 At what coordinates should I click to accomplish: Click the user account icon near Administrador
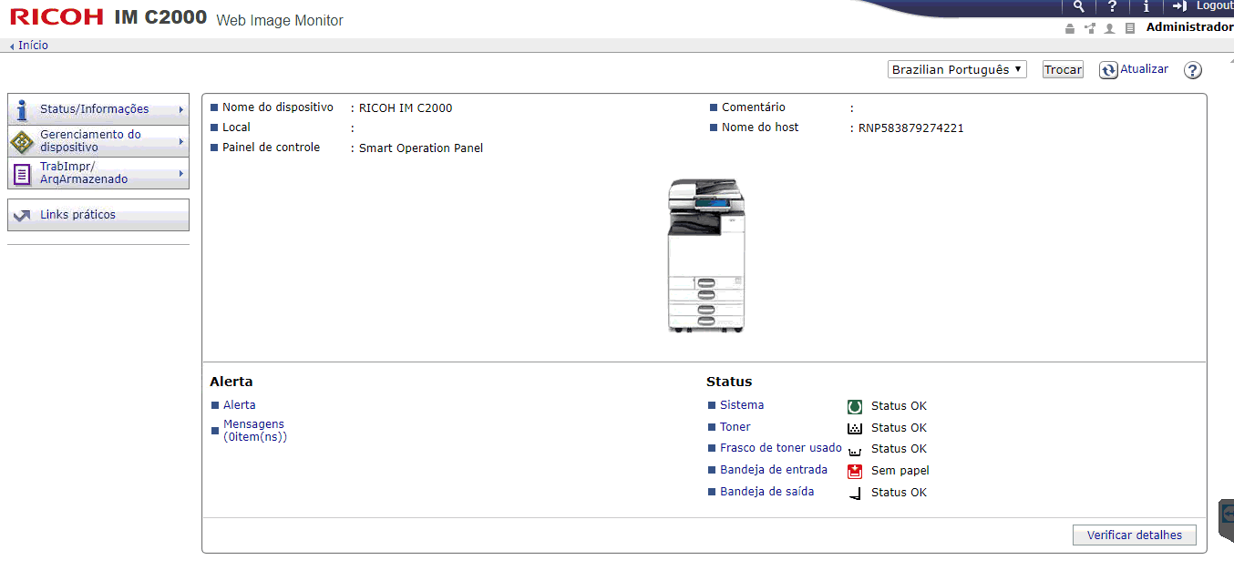(x=1110, y=28)
